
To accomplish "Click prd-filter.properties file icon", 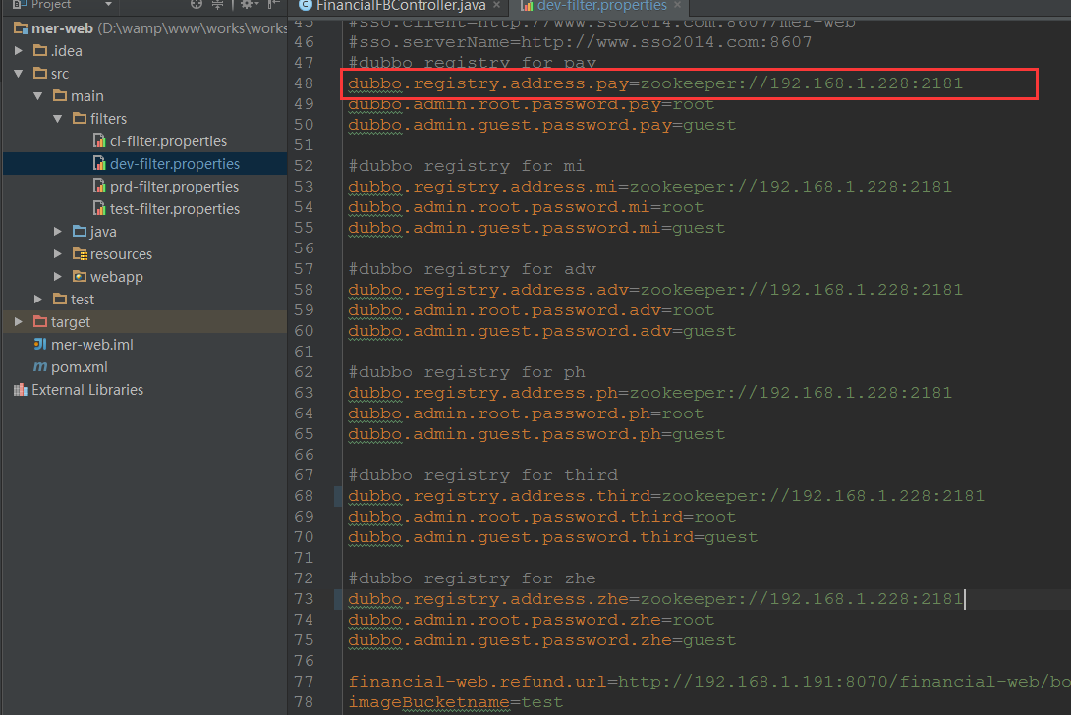I will pos(99,186).
